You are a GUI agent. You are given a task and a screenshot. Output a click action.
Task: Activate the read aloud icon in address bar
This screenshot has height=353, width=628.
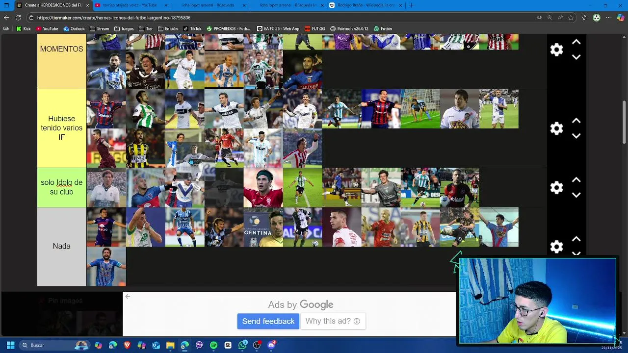point(560,18)
